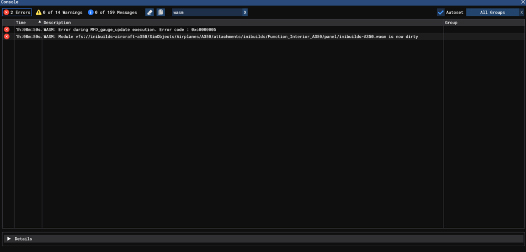Click the yellow warning triangle icon
526x252 pixels.
[38, 12]
